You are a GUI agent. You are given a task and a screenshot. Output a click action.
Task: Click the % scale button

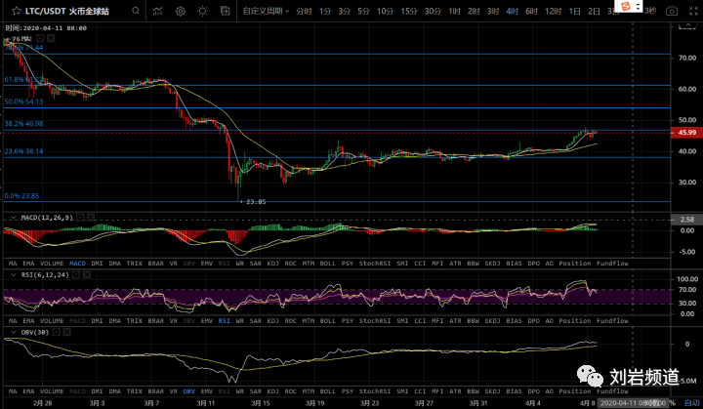pyautogui.click(x=672, y=403)
